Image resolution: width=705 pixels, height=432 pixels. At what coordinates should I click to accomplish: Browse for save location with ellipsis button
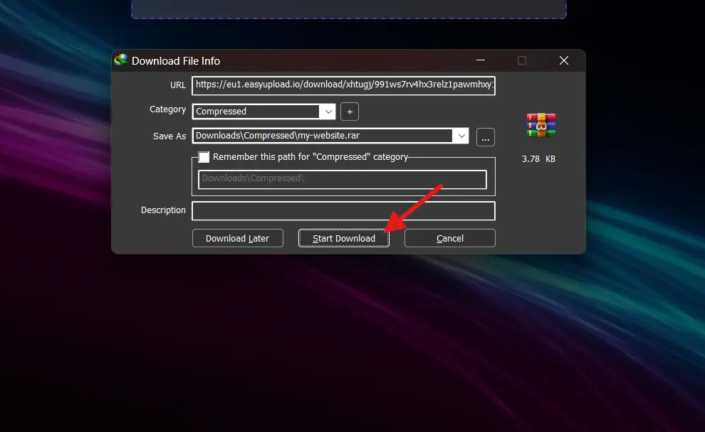click(x=485, y=137)
